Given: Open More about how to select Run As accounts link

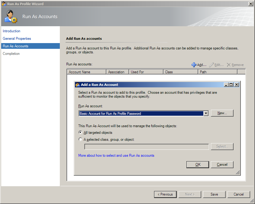Looking at the screenshot, I should click(x=116, y=155).
